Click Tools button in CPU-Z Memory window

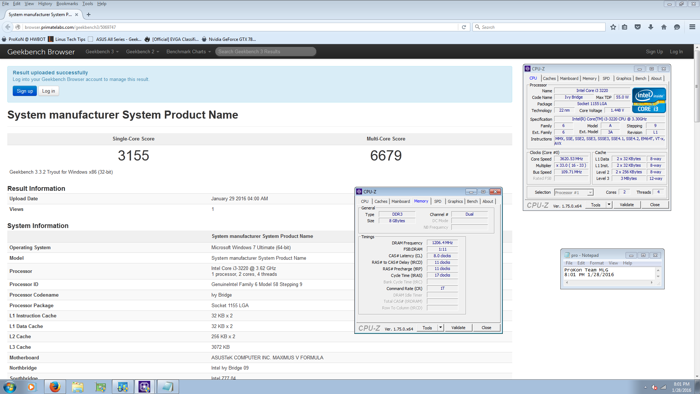click(427, 328)
